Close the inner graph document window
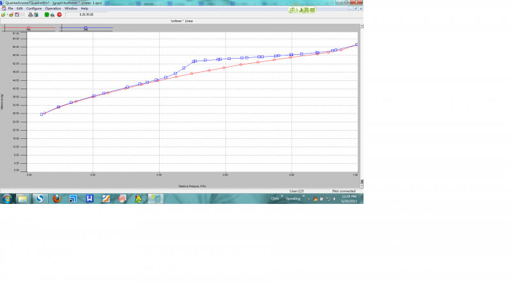This screenshot has height=283, width=511. coord(361,9)
